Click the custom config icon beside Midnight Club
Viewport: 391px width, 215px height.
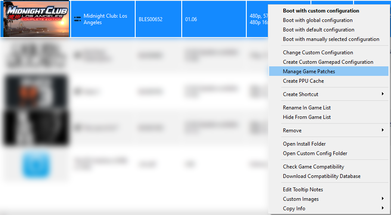(x=78, y=19)
